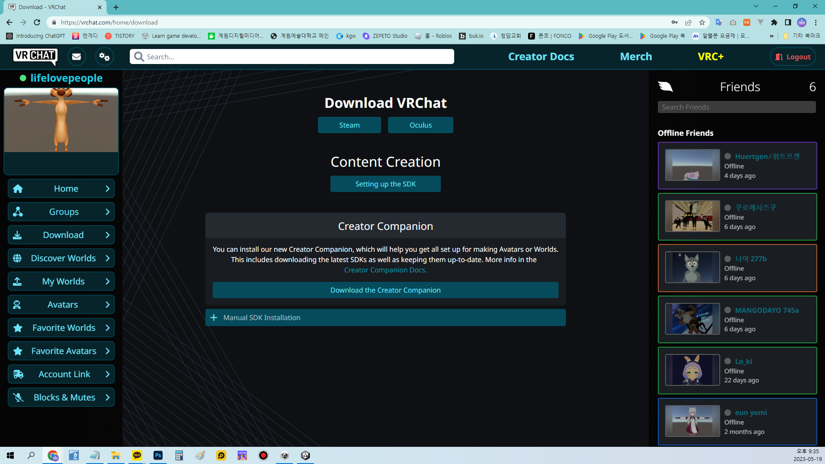Click Download the Creator Companion button

pos(385,290)
